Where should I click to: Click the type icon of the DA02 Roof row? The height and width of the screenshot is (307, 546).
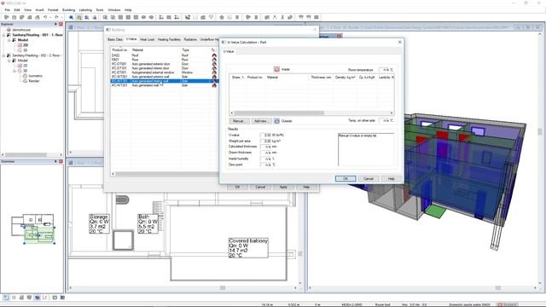[214, 55]
